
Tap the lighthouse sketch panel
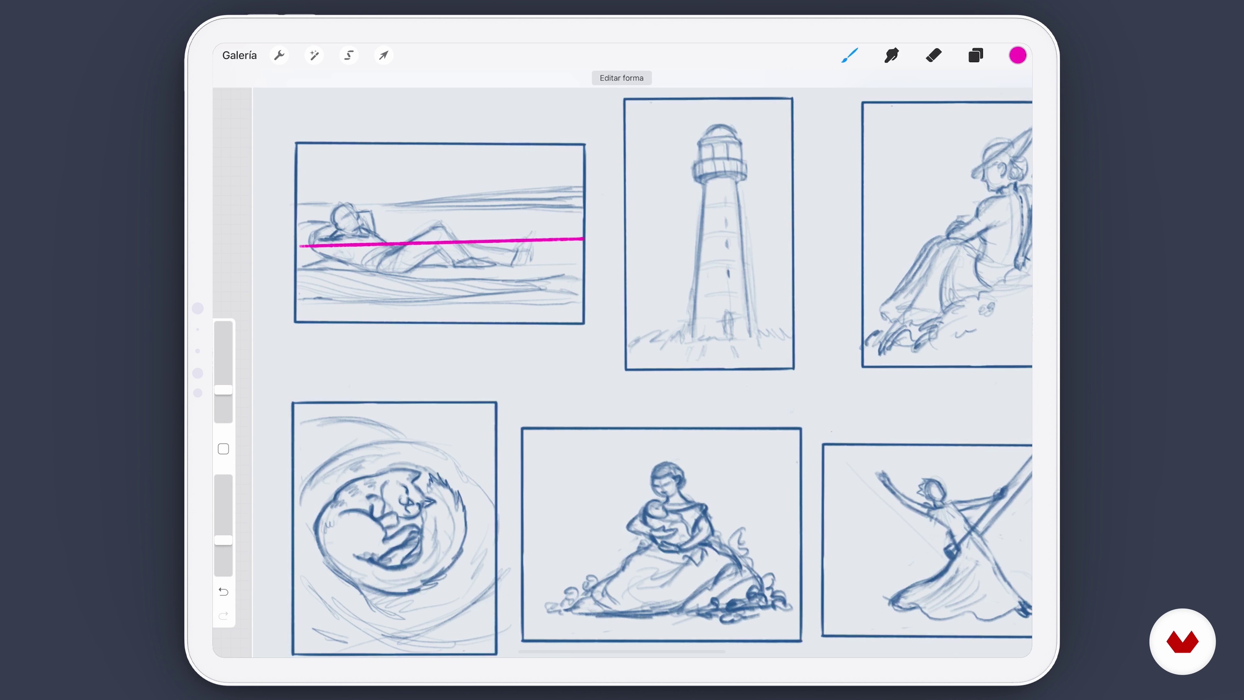[709, 234]
